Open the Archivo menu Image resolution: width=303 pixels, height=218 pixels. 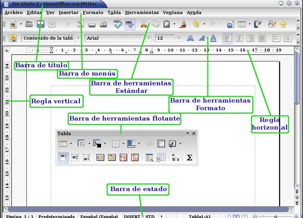click(x=14, y=12)
